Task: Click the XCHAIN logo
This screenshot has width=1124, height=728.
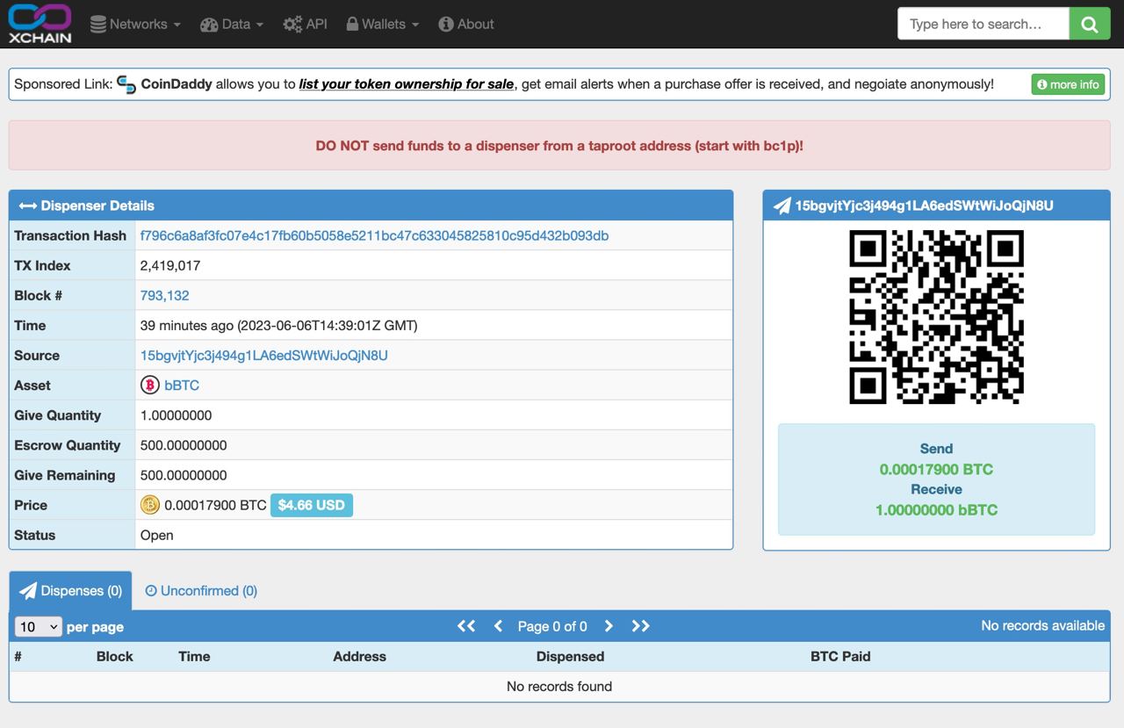Action: click(40, 24)
